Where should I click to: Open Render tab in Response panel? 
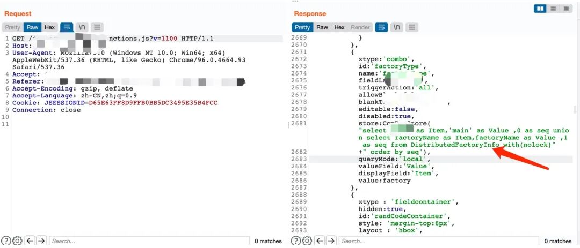[x=360, y=27]
